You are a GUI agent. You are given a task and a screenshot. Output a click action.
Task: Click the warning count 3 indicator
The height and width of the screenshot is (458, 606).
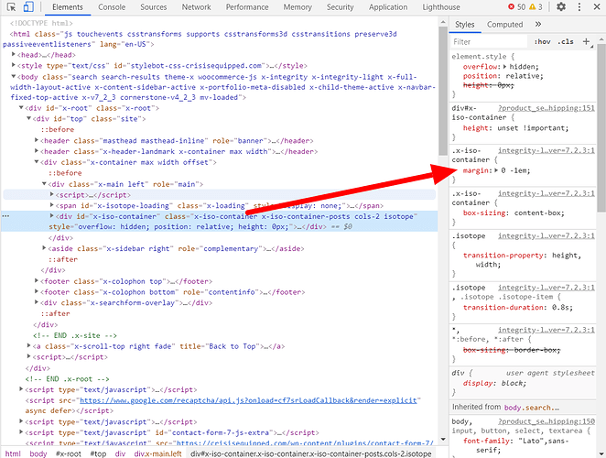click(x=536, y=7)
